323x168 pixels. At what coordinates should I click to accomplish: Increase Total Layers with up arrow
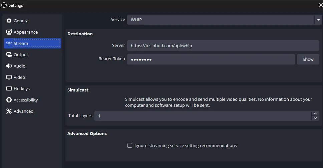pyautogui.click(x=315, y=113)
